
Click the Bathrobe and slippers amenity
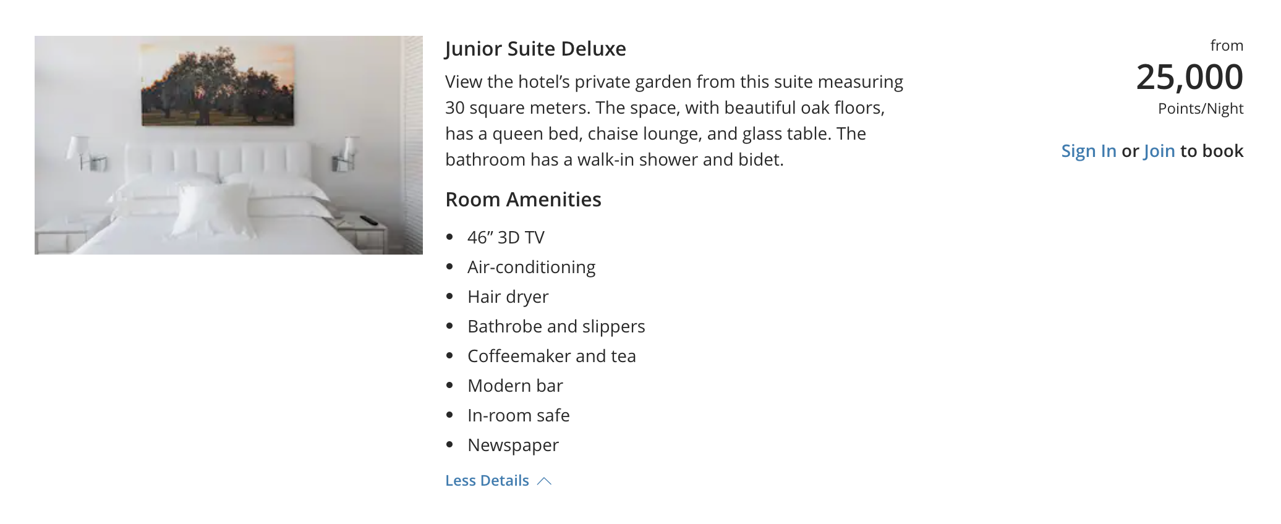click(556, 326)
